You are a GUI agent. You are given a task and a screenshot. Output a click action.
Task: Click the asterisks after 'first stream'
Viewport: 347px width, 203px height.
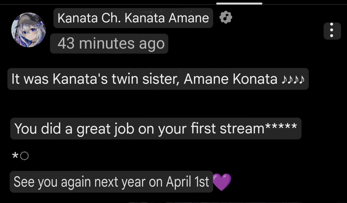point(281,128)
